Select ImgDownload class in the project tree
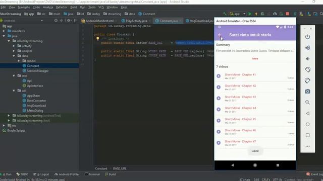The height and width of the screenshot is (181, 323). coord(36,106)
